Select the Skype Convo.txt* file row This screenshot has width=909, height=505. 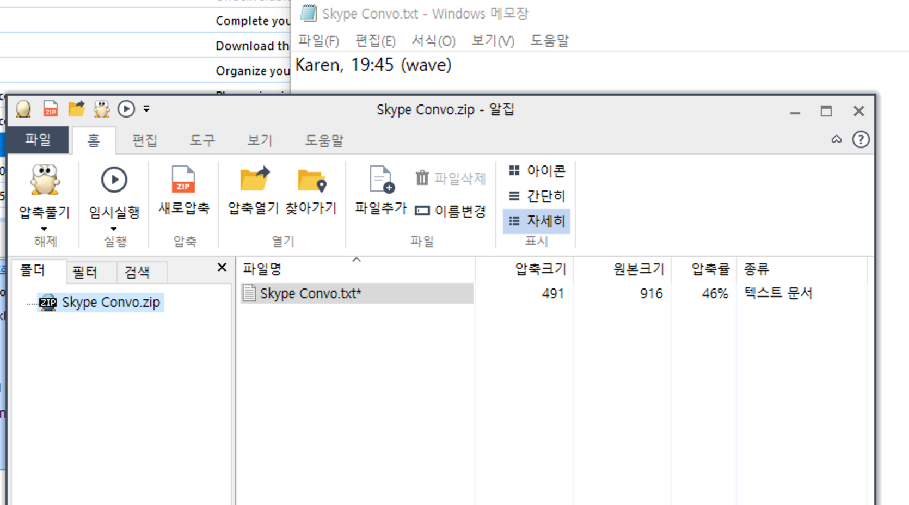click(357, 293)
